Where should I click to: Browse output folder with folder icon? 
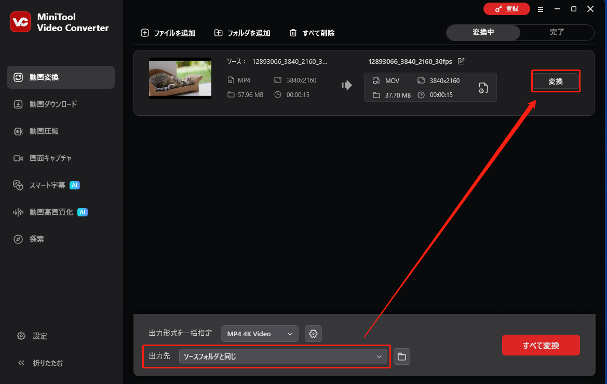coord(402,356)
